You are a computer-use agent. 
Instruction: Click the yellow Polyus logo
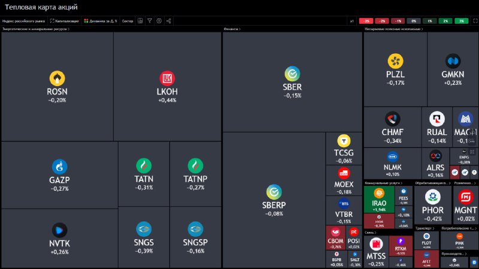396,61
